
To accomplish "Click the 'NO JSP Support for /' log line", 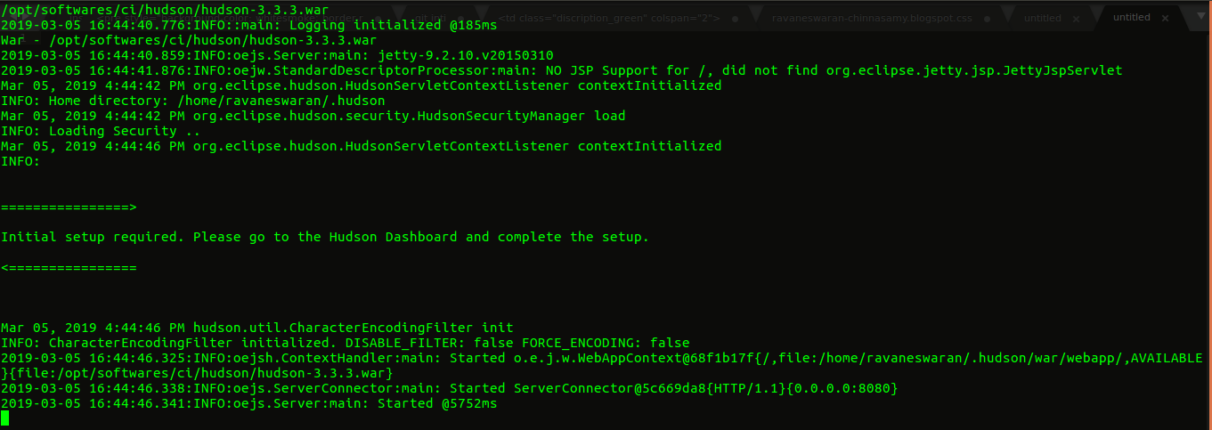I will click(x=562, y=71).
